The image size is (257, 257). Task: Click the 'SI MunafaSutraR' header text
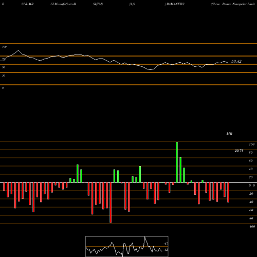(x=63, y=4)
